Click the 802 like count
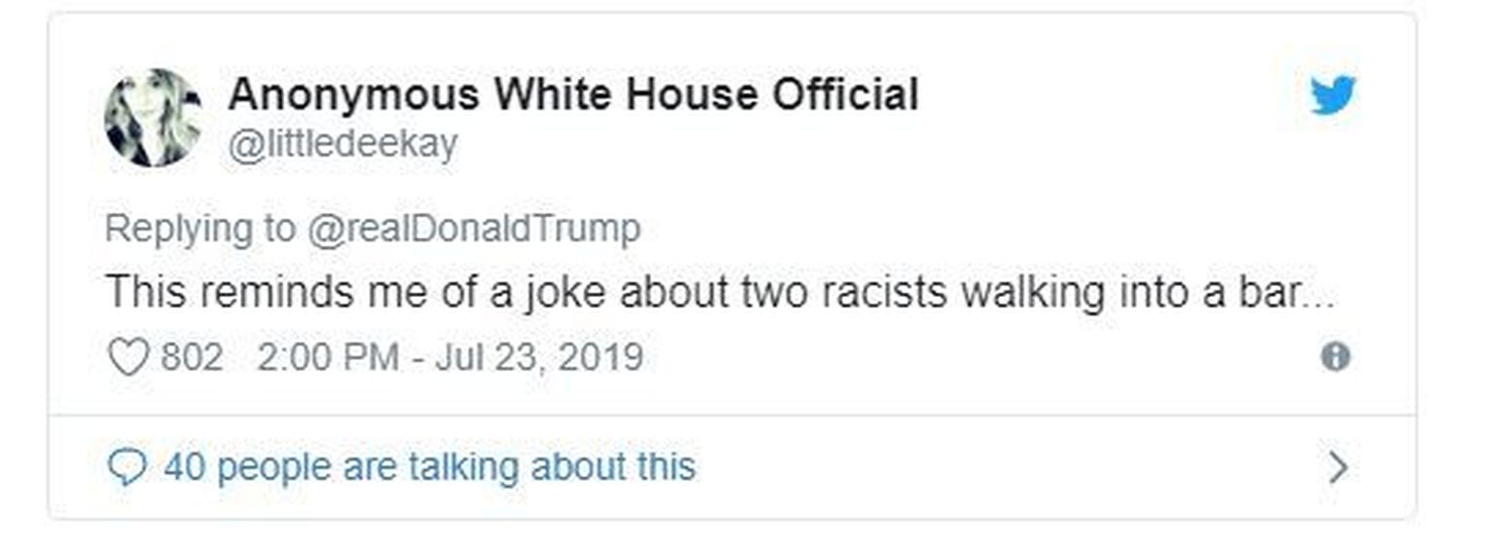The height and width of the screenshot is (551, 1495). point(192,357)
